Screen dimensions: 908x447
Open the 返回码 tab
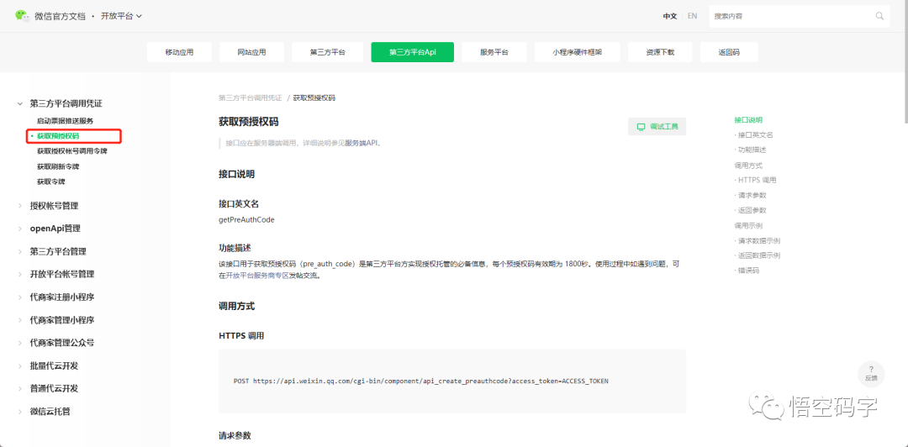729,52
